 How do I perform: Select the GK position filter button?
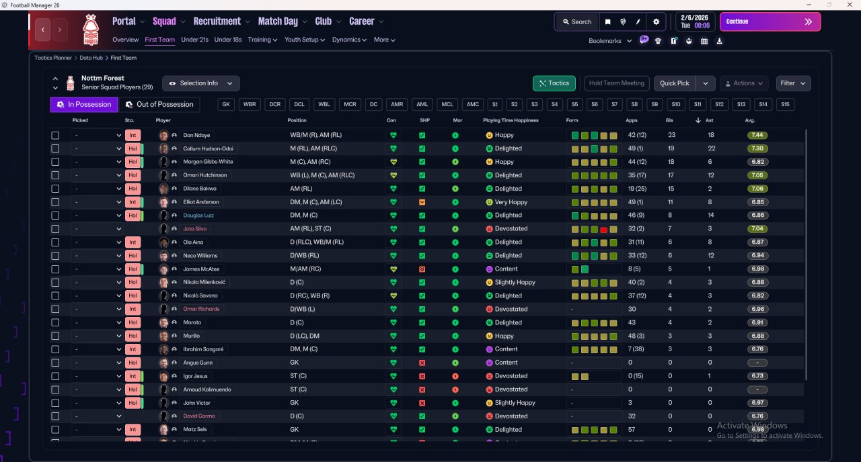click(x=226, y=105)
